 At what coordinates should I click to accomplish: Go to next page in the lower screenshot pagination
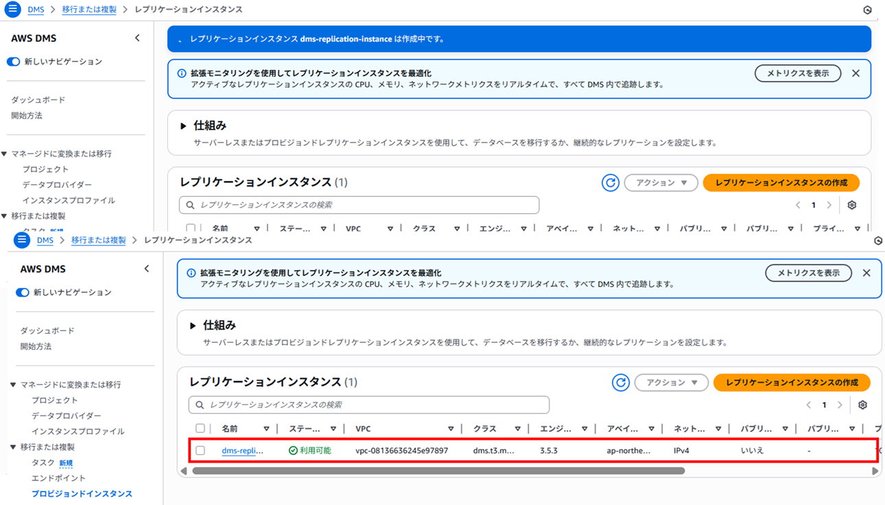(x=840, y=405)
